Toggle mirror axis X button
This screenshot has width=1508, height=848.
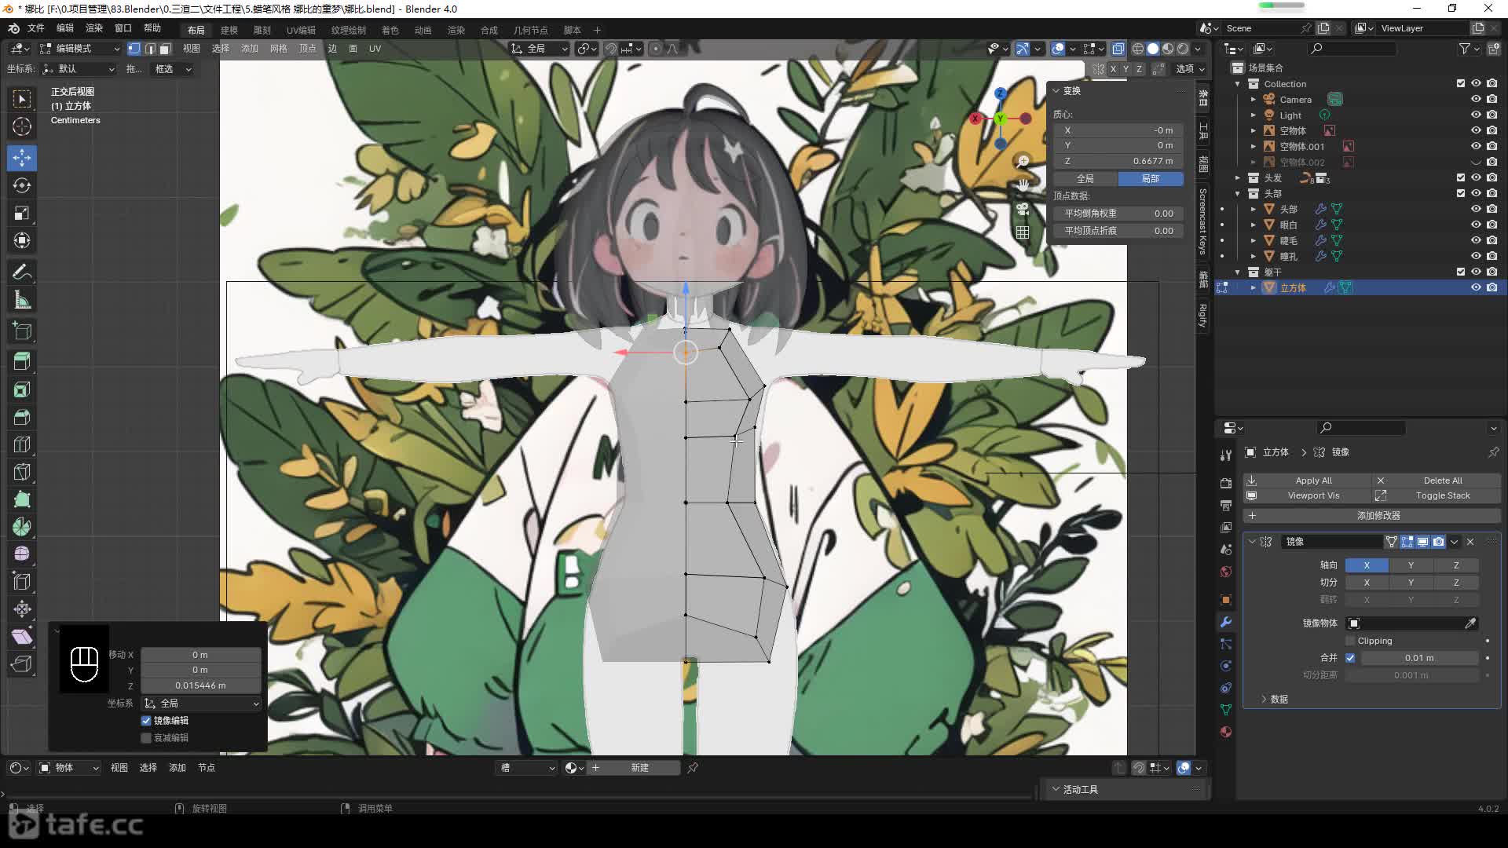point(1367,565)
